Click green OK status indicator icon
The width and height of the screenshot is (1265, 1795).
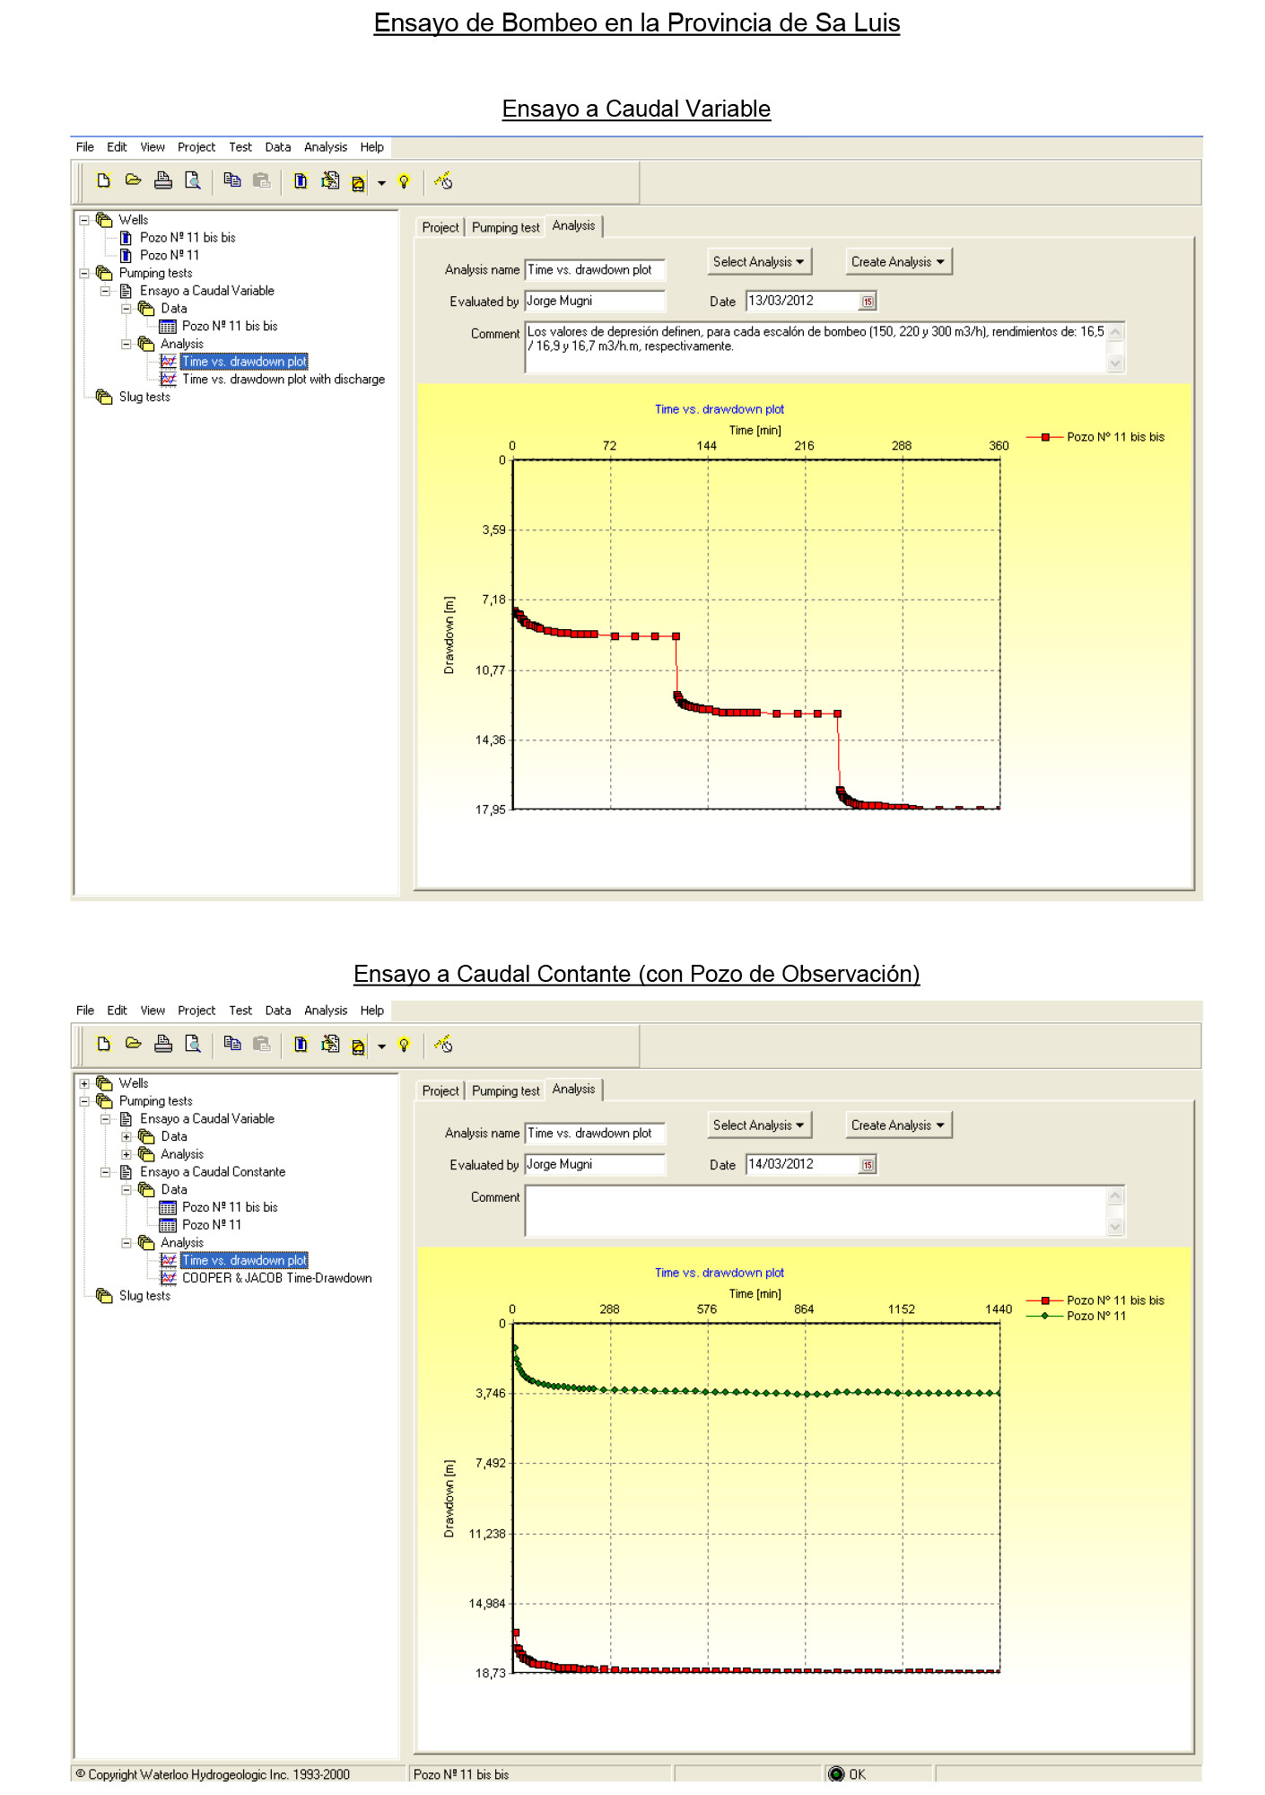click(x=836, y=1774)
